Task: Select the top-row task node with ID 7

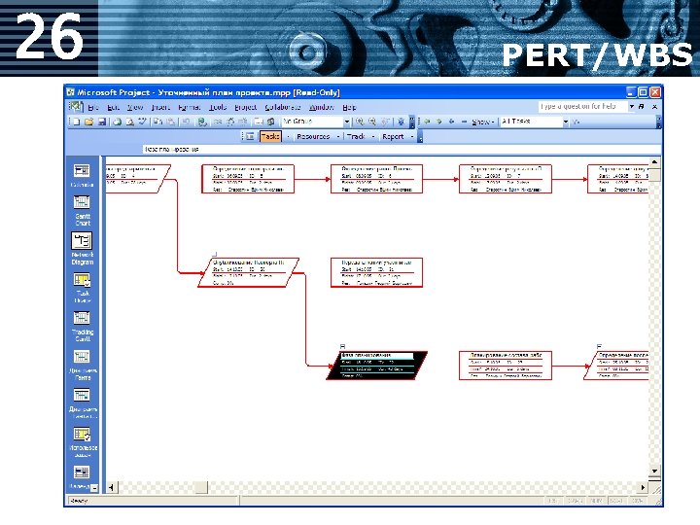Action: pyautogui.click(x=506, y=179)
